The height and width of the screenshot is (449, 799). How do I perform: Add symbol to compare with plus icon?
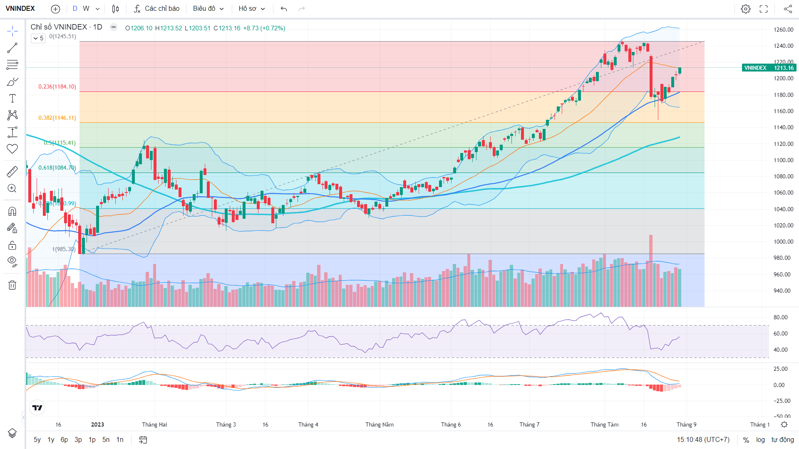point(55,9)
